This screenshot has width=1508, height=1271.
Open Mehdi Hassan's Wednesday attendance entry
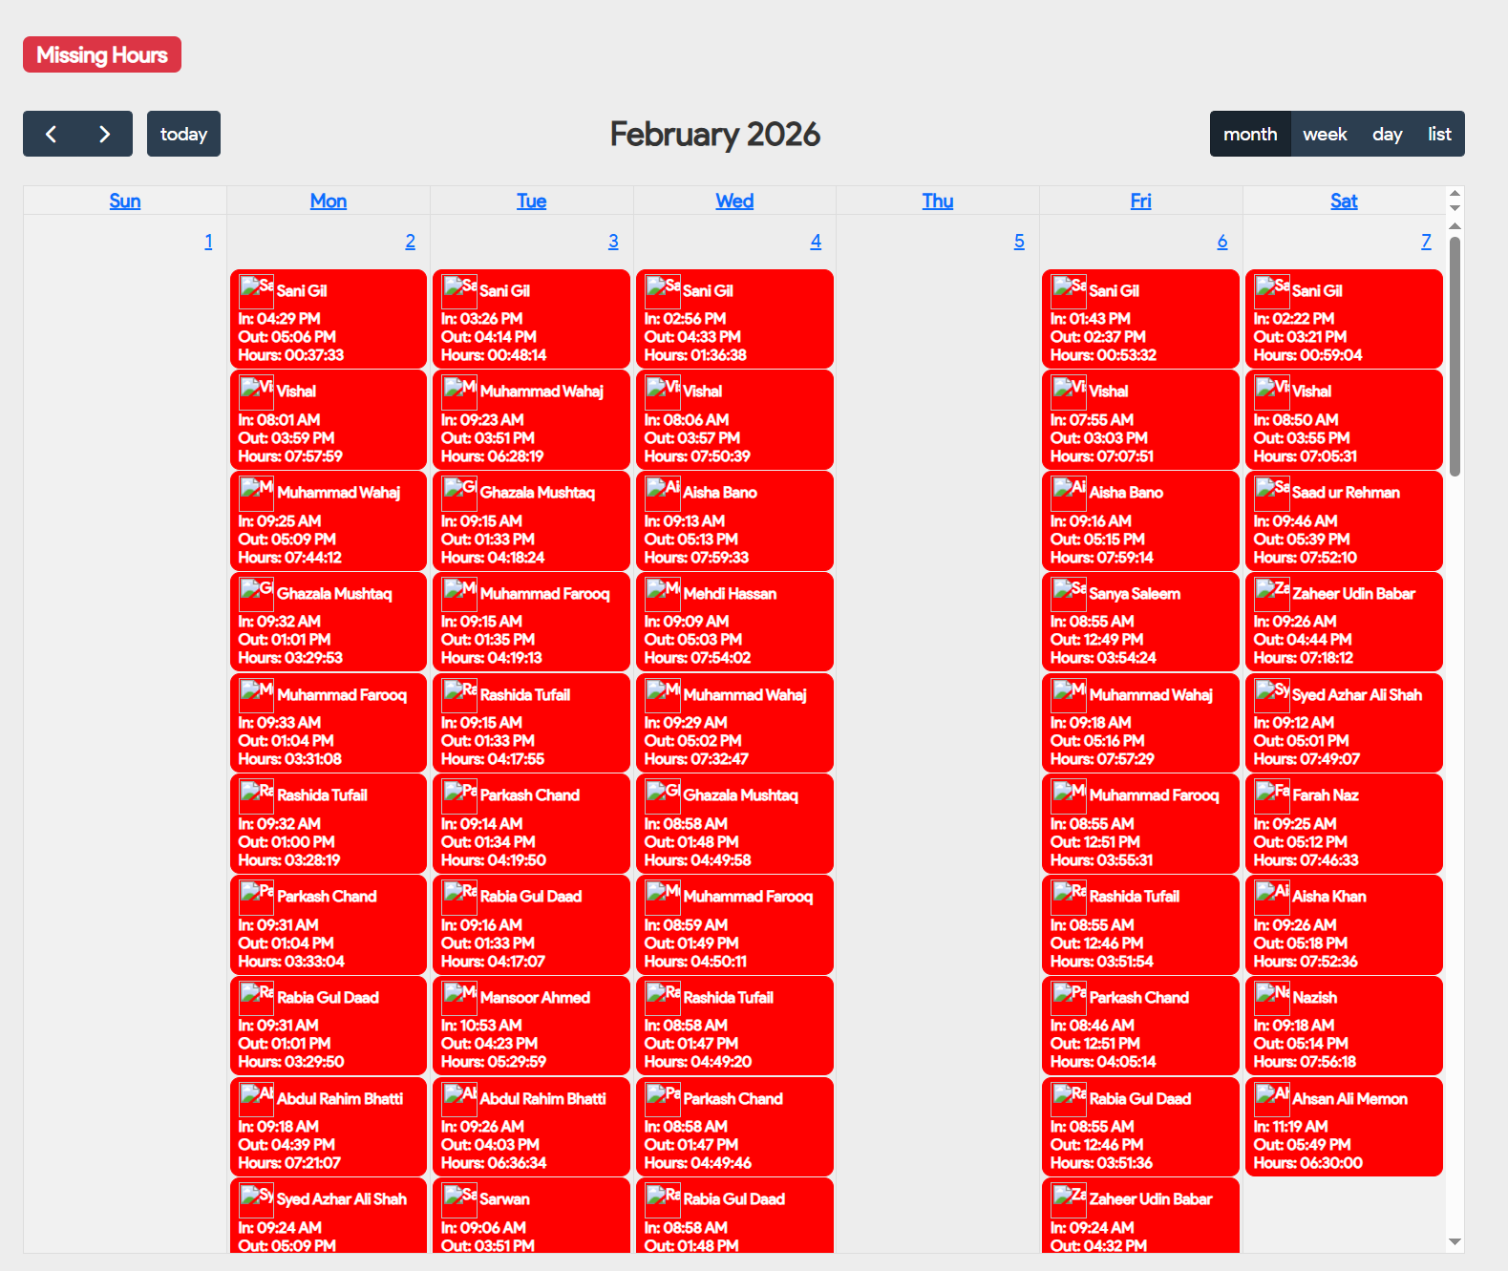click(x=733, y=622)
